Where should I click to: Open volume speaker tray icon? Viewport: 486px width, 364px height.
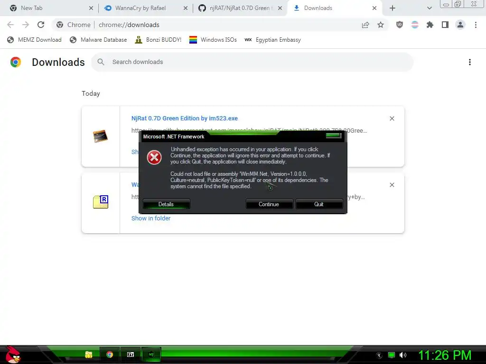pyautogui.click(x=402, y=355)
